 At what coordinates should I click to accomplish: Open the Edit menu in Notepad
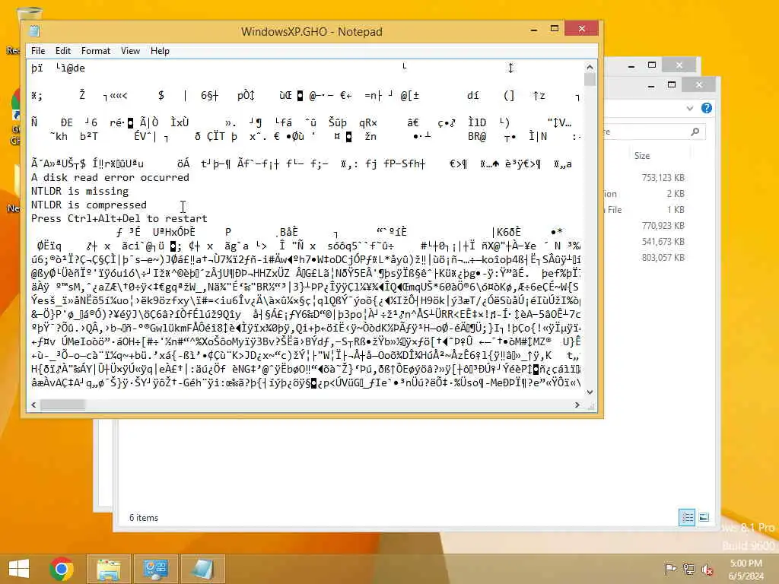click(62, 51)
